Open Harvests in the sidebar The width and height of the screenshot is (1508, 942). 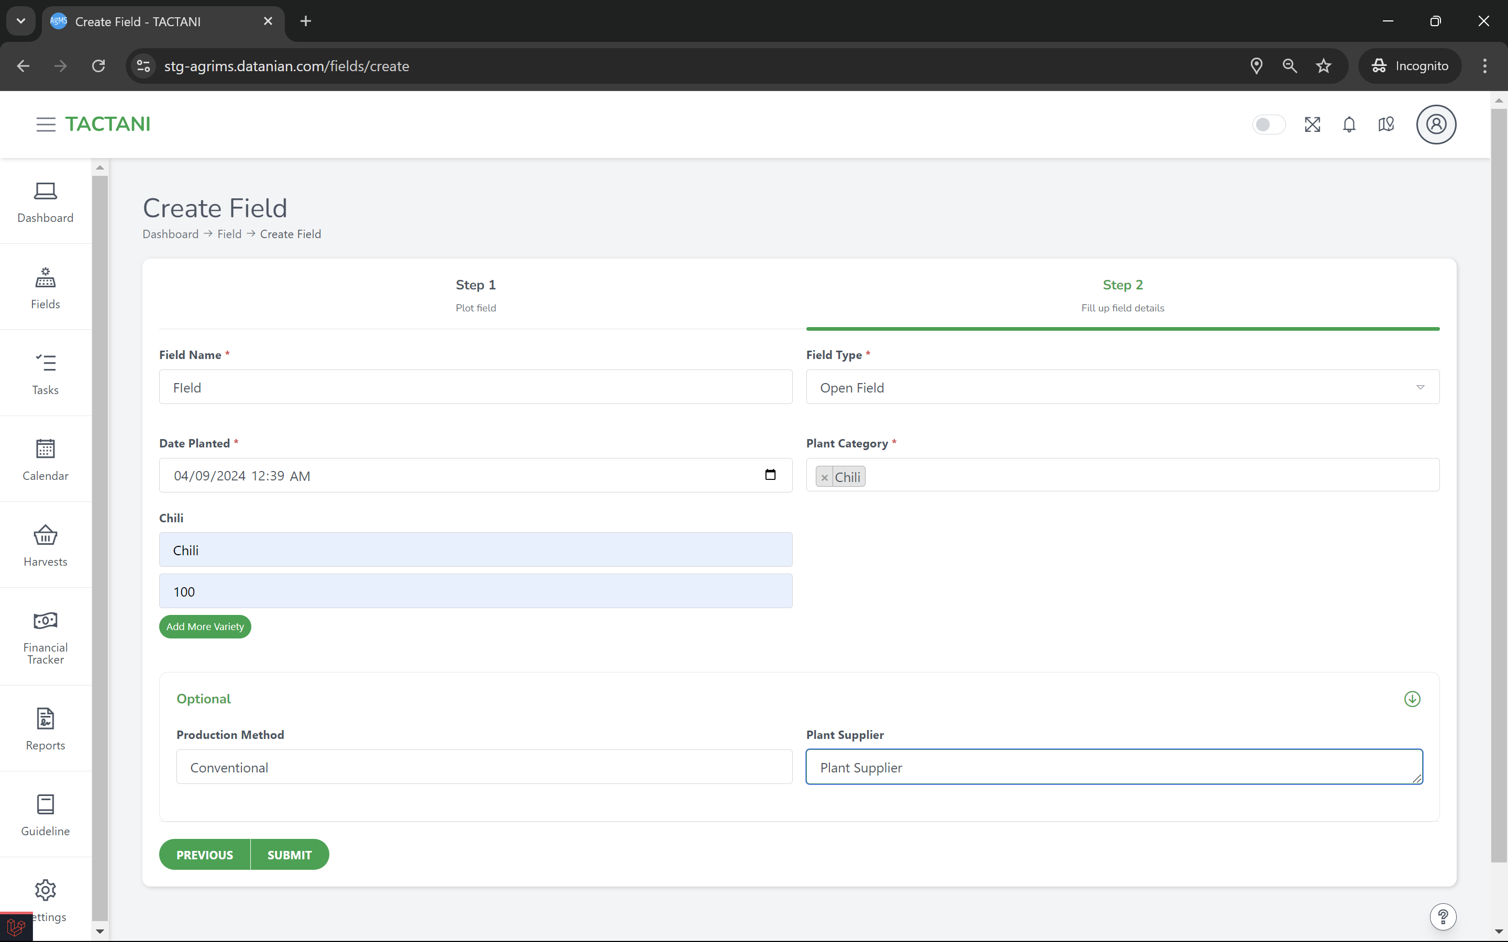pyautogui.click(x=46, y=546)
